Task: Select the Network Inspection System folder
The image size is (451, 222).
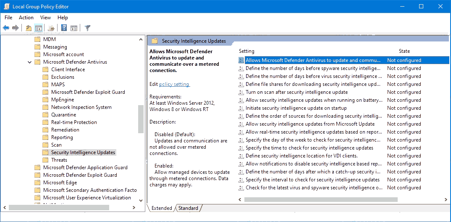Action: pos(81,107)
